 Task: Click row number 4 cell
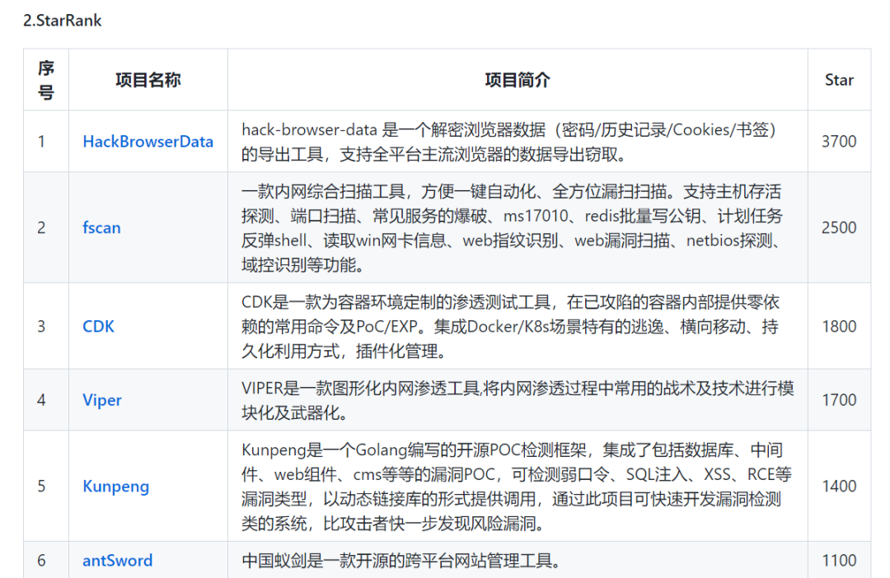46,400
